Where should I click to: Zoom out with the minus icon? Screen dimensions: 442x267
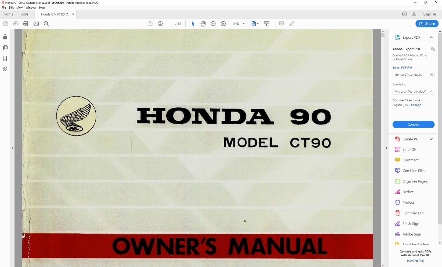click(213, 24)
